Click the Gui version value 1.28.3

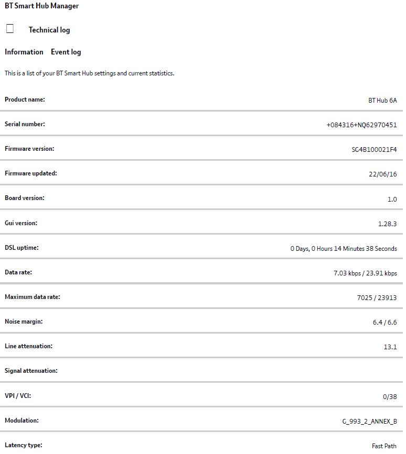coord(387,224)
